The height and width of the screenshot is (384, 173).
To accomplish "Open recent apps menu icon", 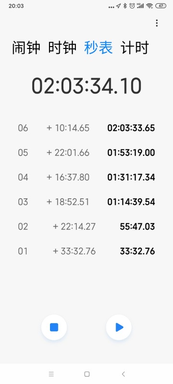I will [x=51, y=374].
